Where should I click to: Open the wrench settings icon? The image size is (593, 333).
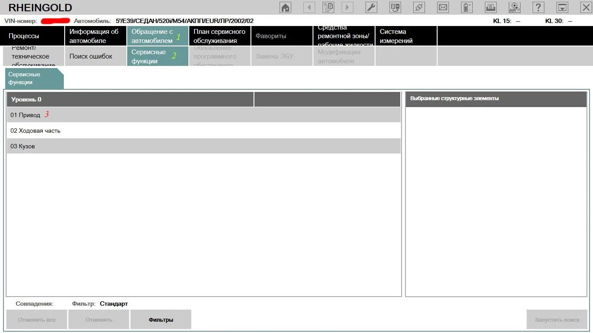(372, 7)
